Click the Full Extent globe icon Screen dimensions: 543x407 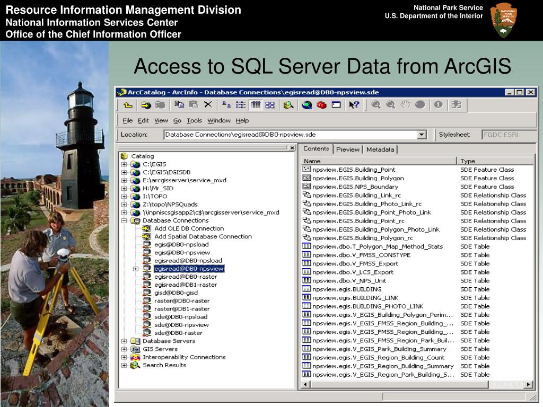pos(420,105)
